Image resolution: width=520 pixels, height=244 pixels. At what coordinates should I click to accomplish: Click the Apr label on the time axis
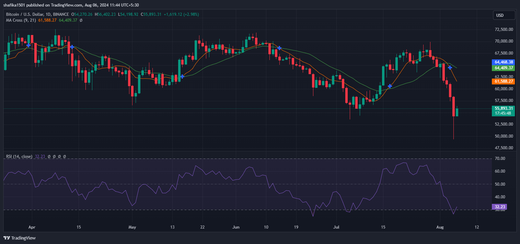coord(32,227)
